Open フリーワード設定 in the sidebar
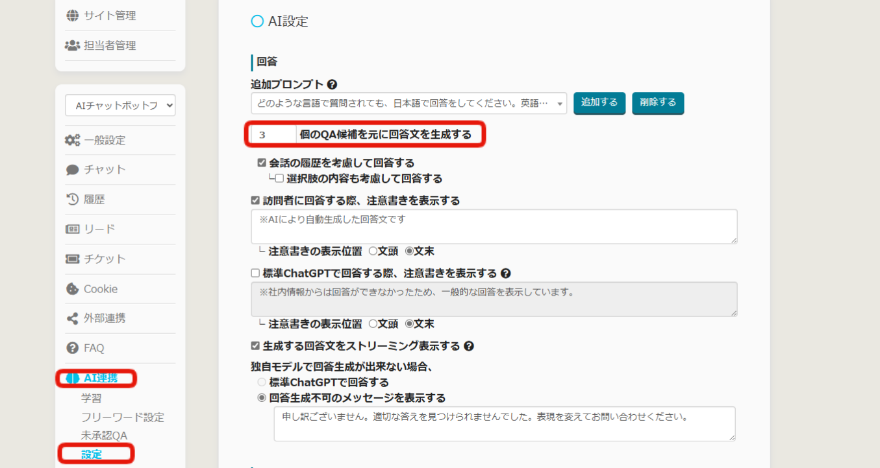 click(x=122, y=417)
